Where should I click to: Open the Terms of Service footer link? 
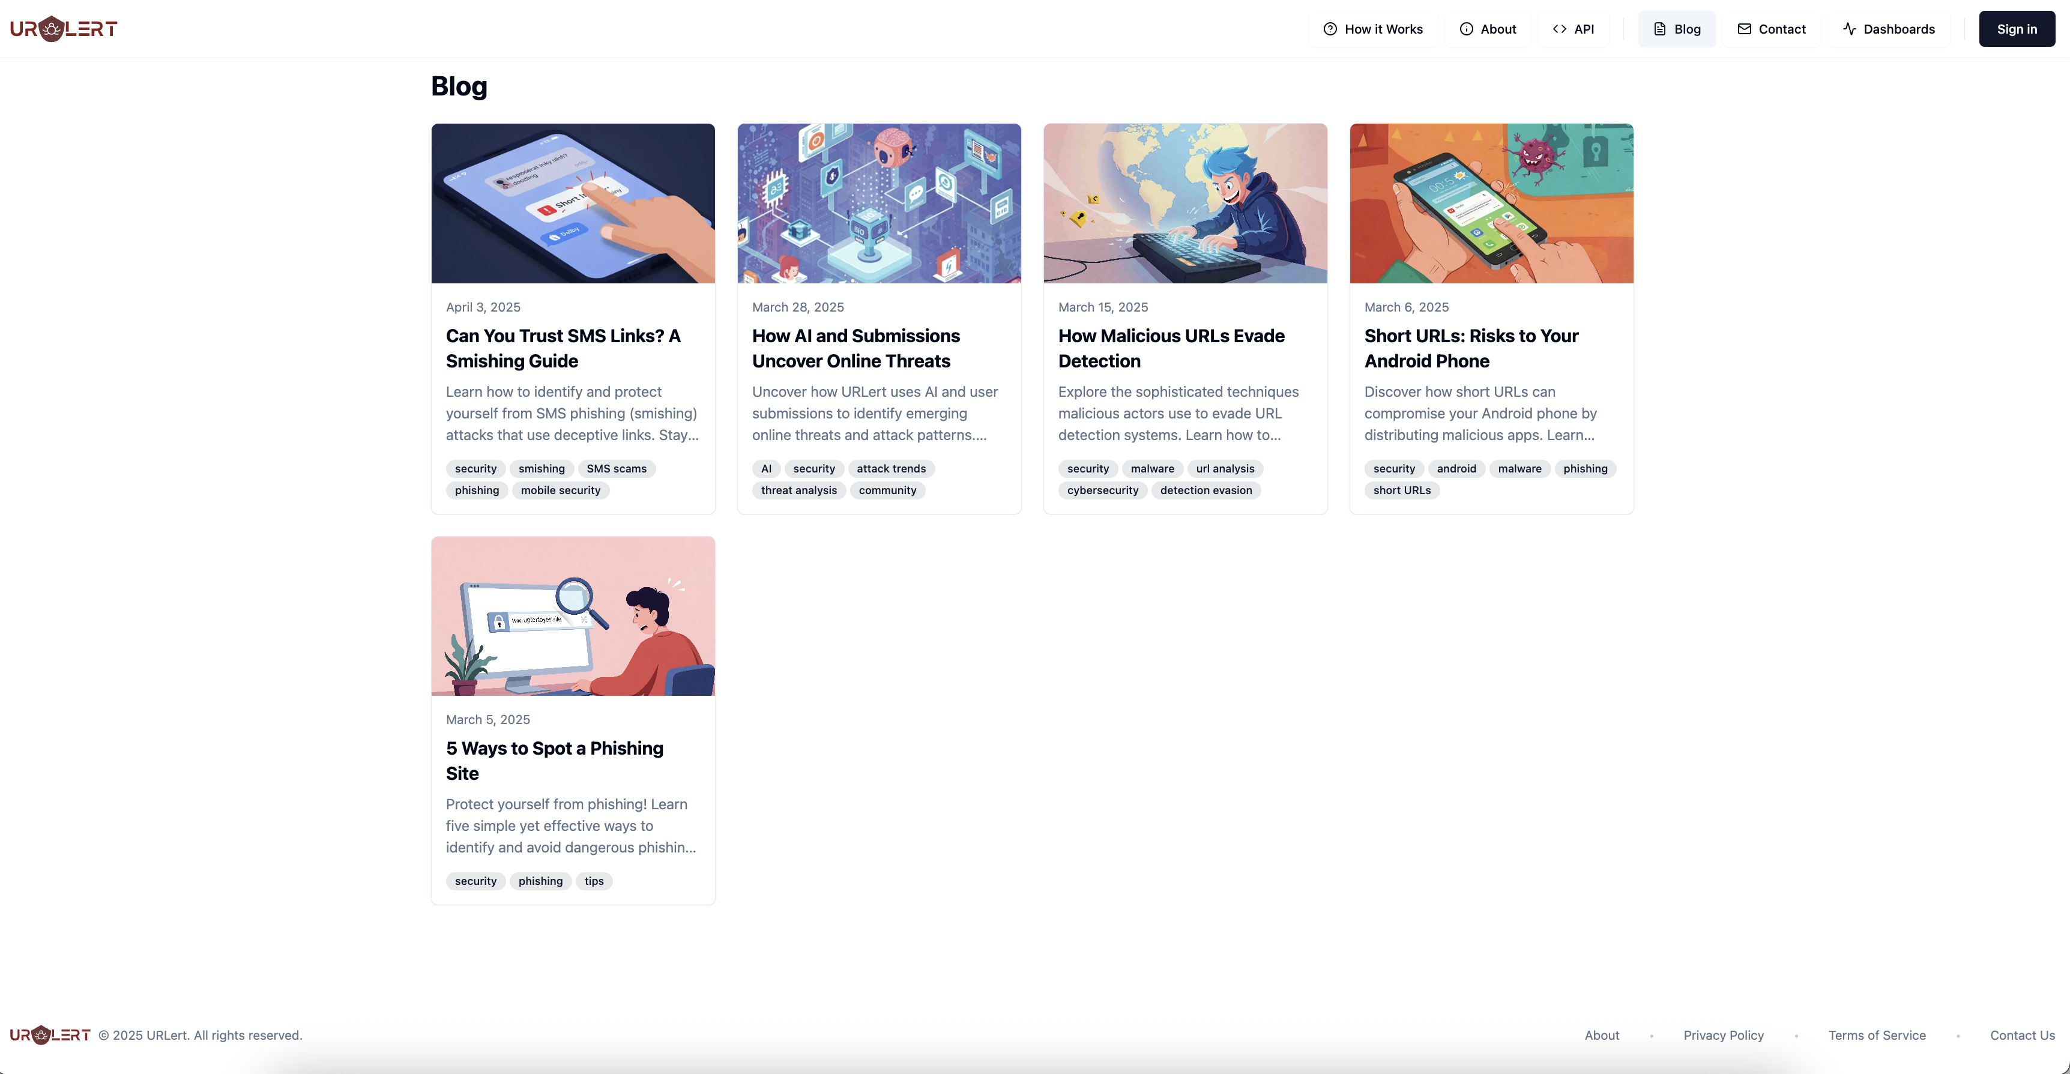pyautogui.click(x=1877, y=1036)
